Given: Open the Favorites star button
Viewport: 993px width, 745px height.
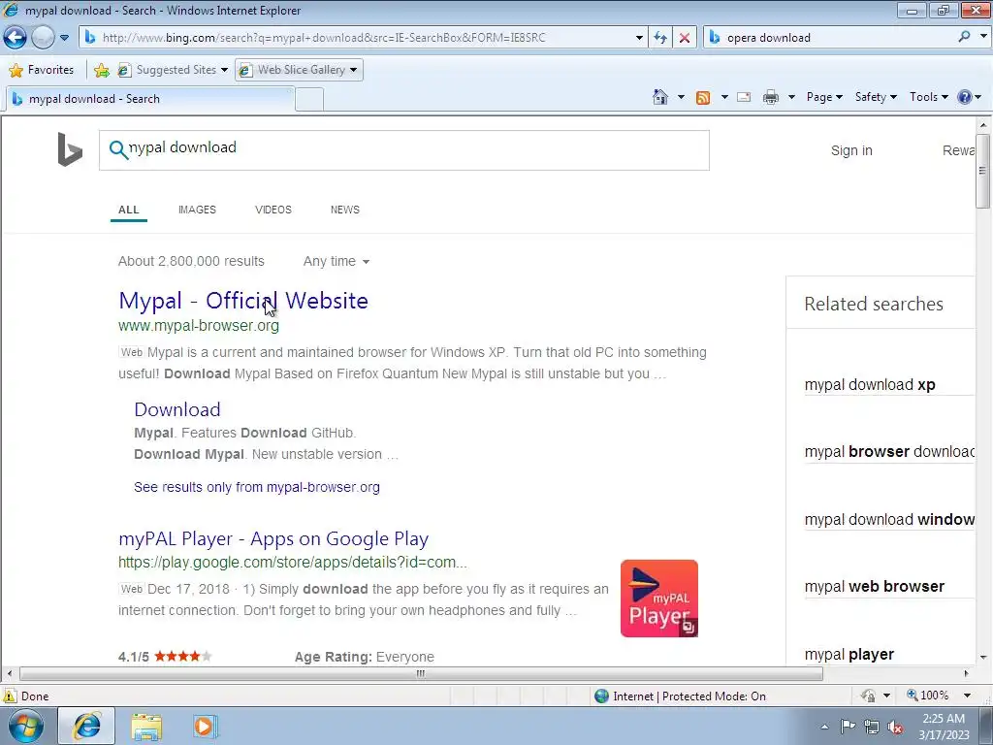Looking at the screenshot, I should tap(42, 70).
